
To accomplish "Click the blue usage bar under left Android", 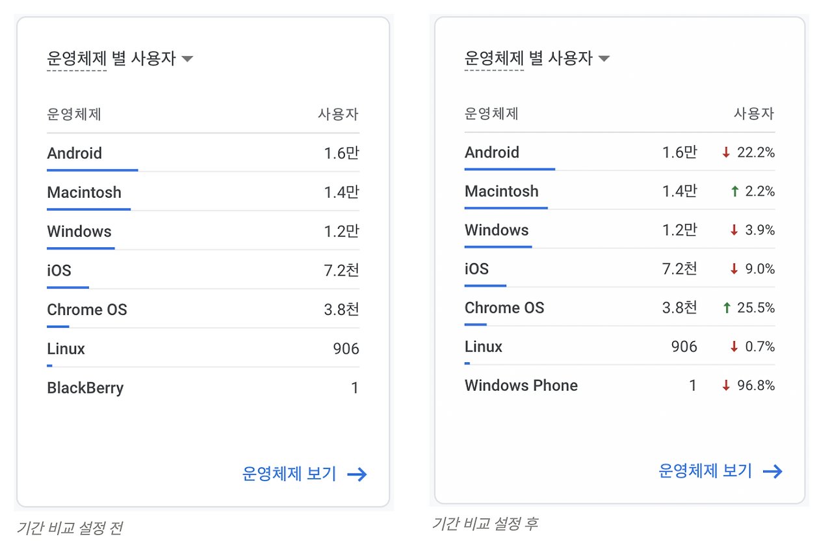I will tap(92, 170).
